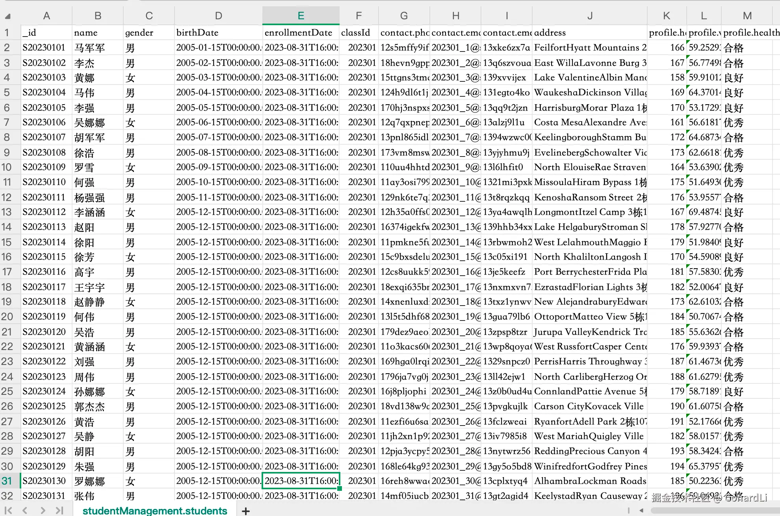Click previous sheet navigation arrow
The image size is (780, 516).
coord(25,510)
